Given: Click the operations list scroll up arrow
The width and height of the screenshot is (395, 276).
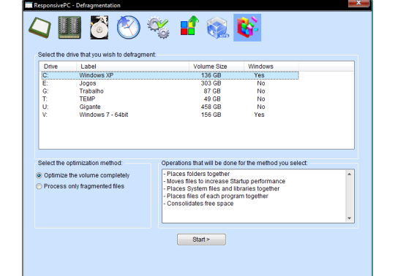Looking at the screenshot, I should tap(350, 175).
